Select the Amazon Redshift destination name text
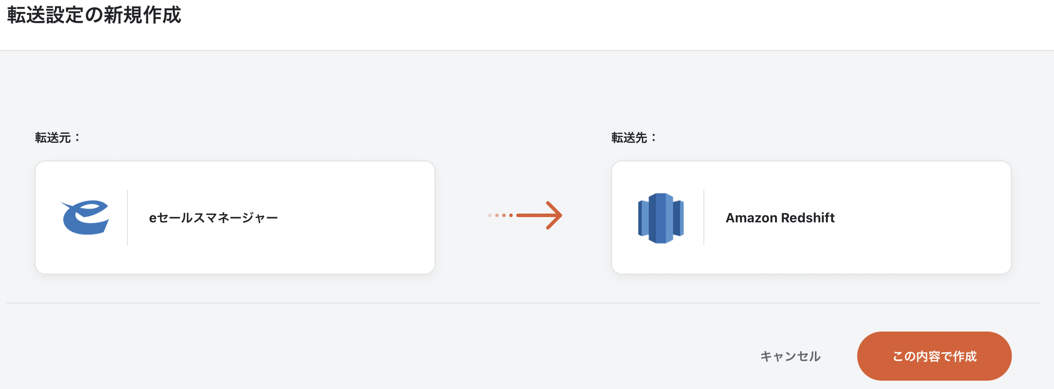 [780, 218]
